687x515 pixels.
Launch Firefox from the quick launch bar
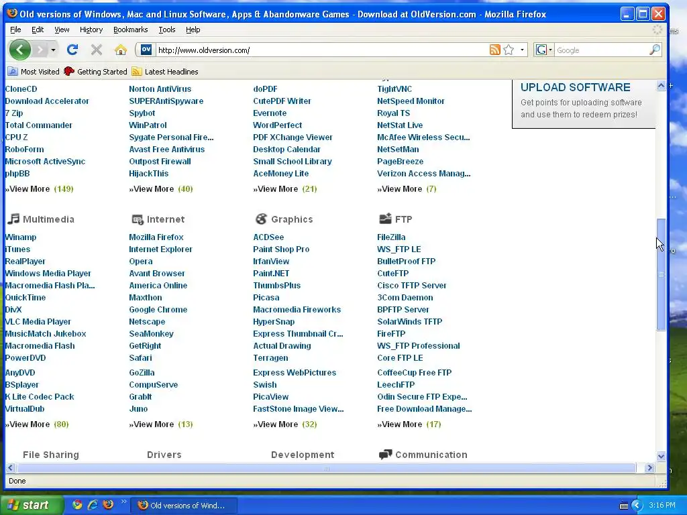pos(108,505)
